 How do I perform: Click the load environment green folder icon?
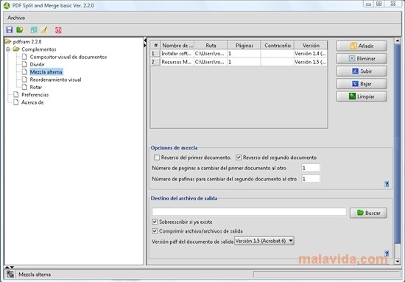click(x=20, y=30)
